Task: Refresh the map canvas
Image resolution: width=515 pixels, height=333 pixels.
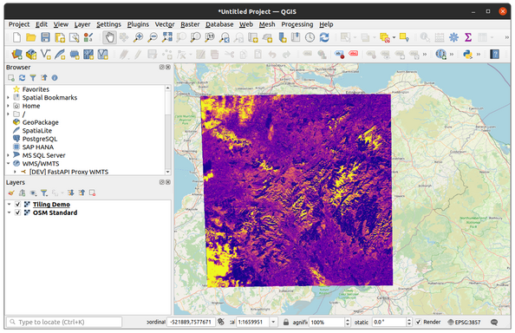Action: pyautogui.click(x=324, y=37)
